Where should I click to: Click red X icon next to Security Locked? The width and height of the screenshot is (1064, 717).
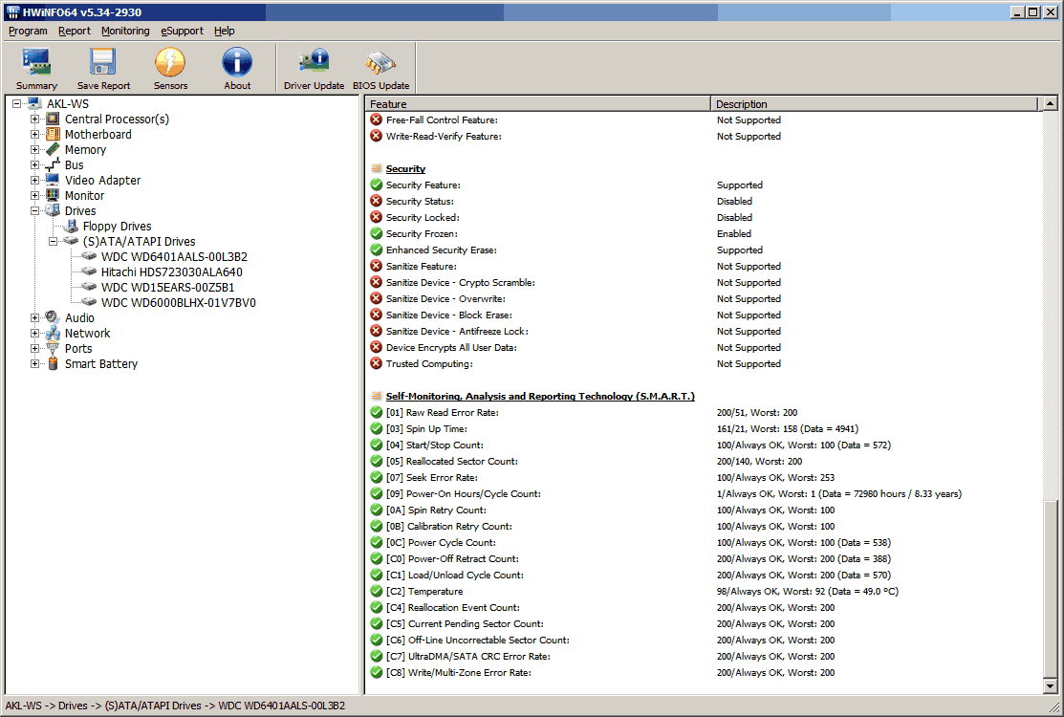pyautogui.click(x=376, y=217)
